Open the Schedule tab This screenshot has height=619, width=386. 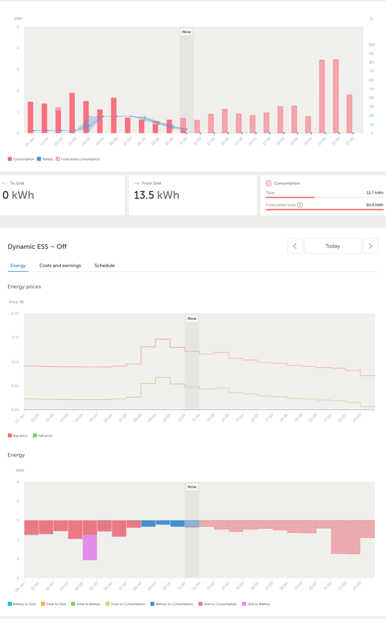[x=105, y=266]
